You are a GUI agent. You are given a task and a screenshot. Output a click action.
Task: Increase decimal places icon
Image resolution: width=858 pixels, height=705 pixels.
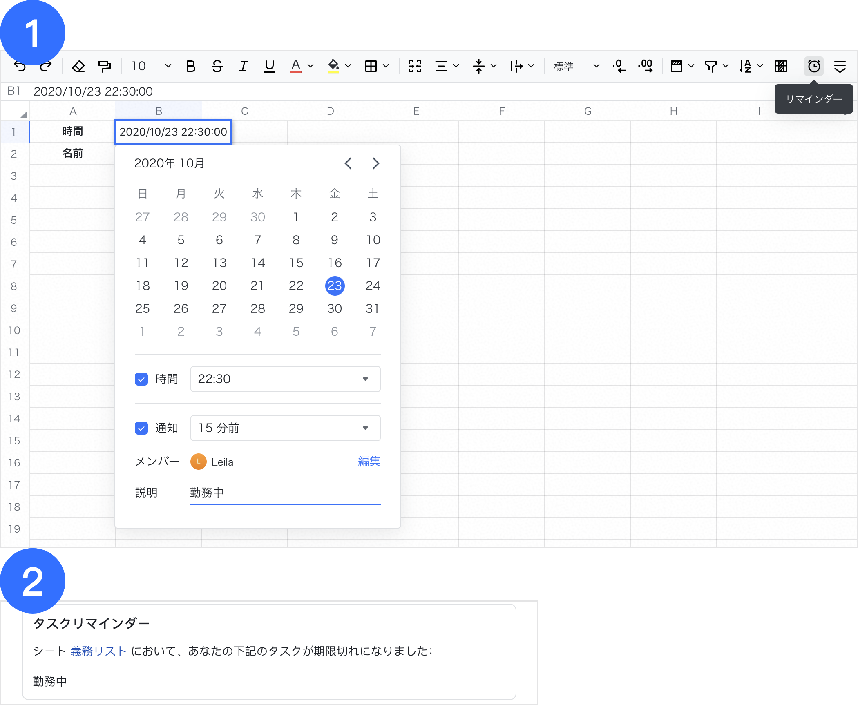tap(646, 66)
